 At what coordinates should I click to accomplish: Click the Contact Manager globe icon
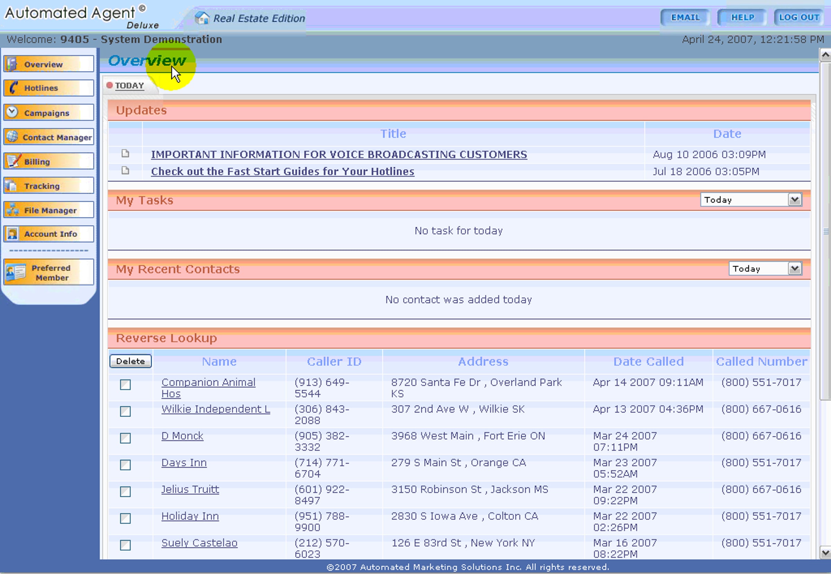(12, 136)
